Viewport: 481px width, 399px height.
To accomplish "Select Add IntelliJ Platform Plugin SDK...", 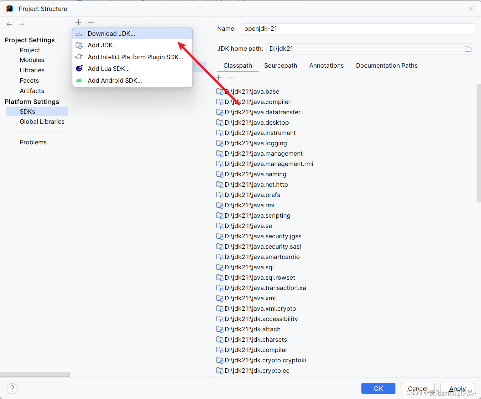I will 132,57.
